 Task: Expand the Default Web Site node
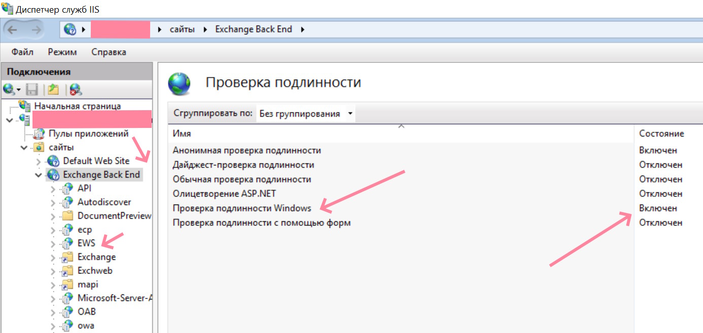pyautogui.click(x=39, y=161)
